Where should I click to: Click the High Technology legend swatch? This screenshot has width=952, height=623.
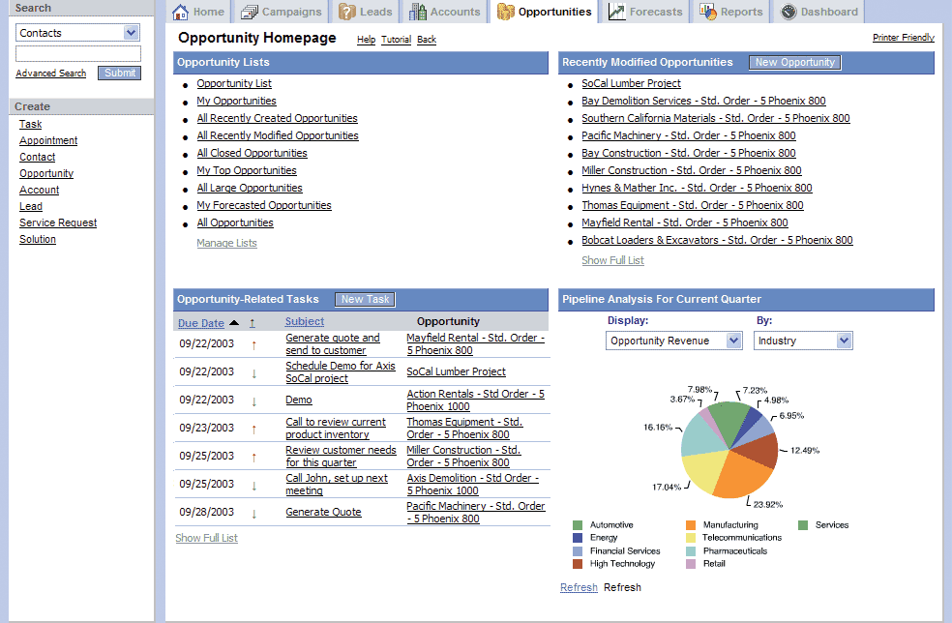pos(578,564)
